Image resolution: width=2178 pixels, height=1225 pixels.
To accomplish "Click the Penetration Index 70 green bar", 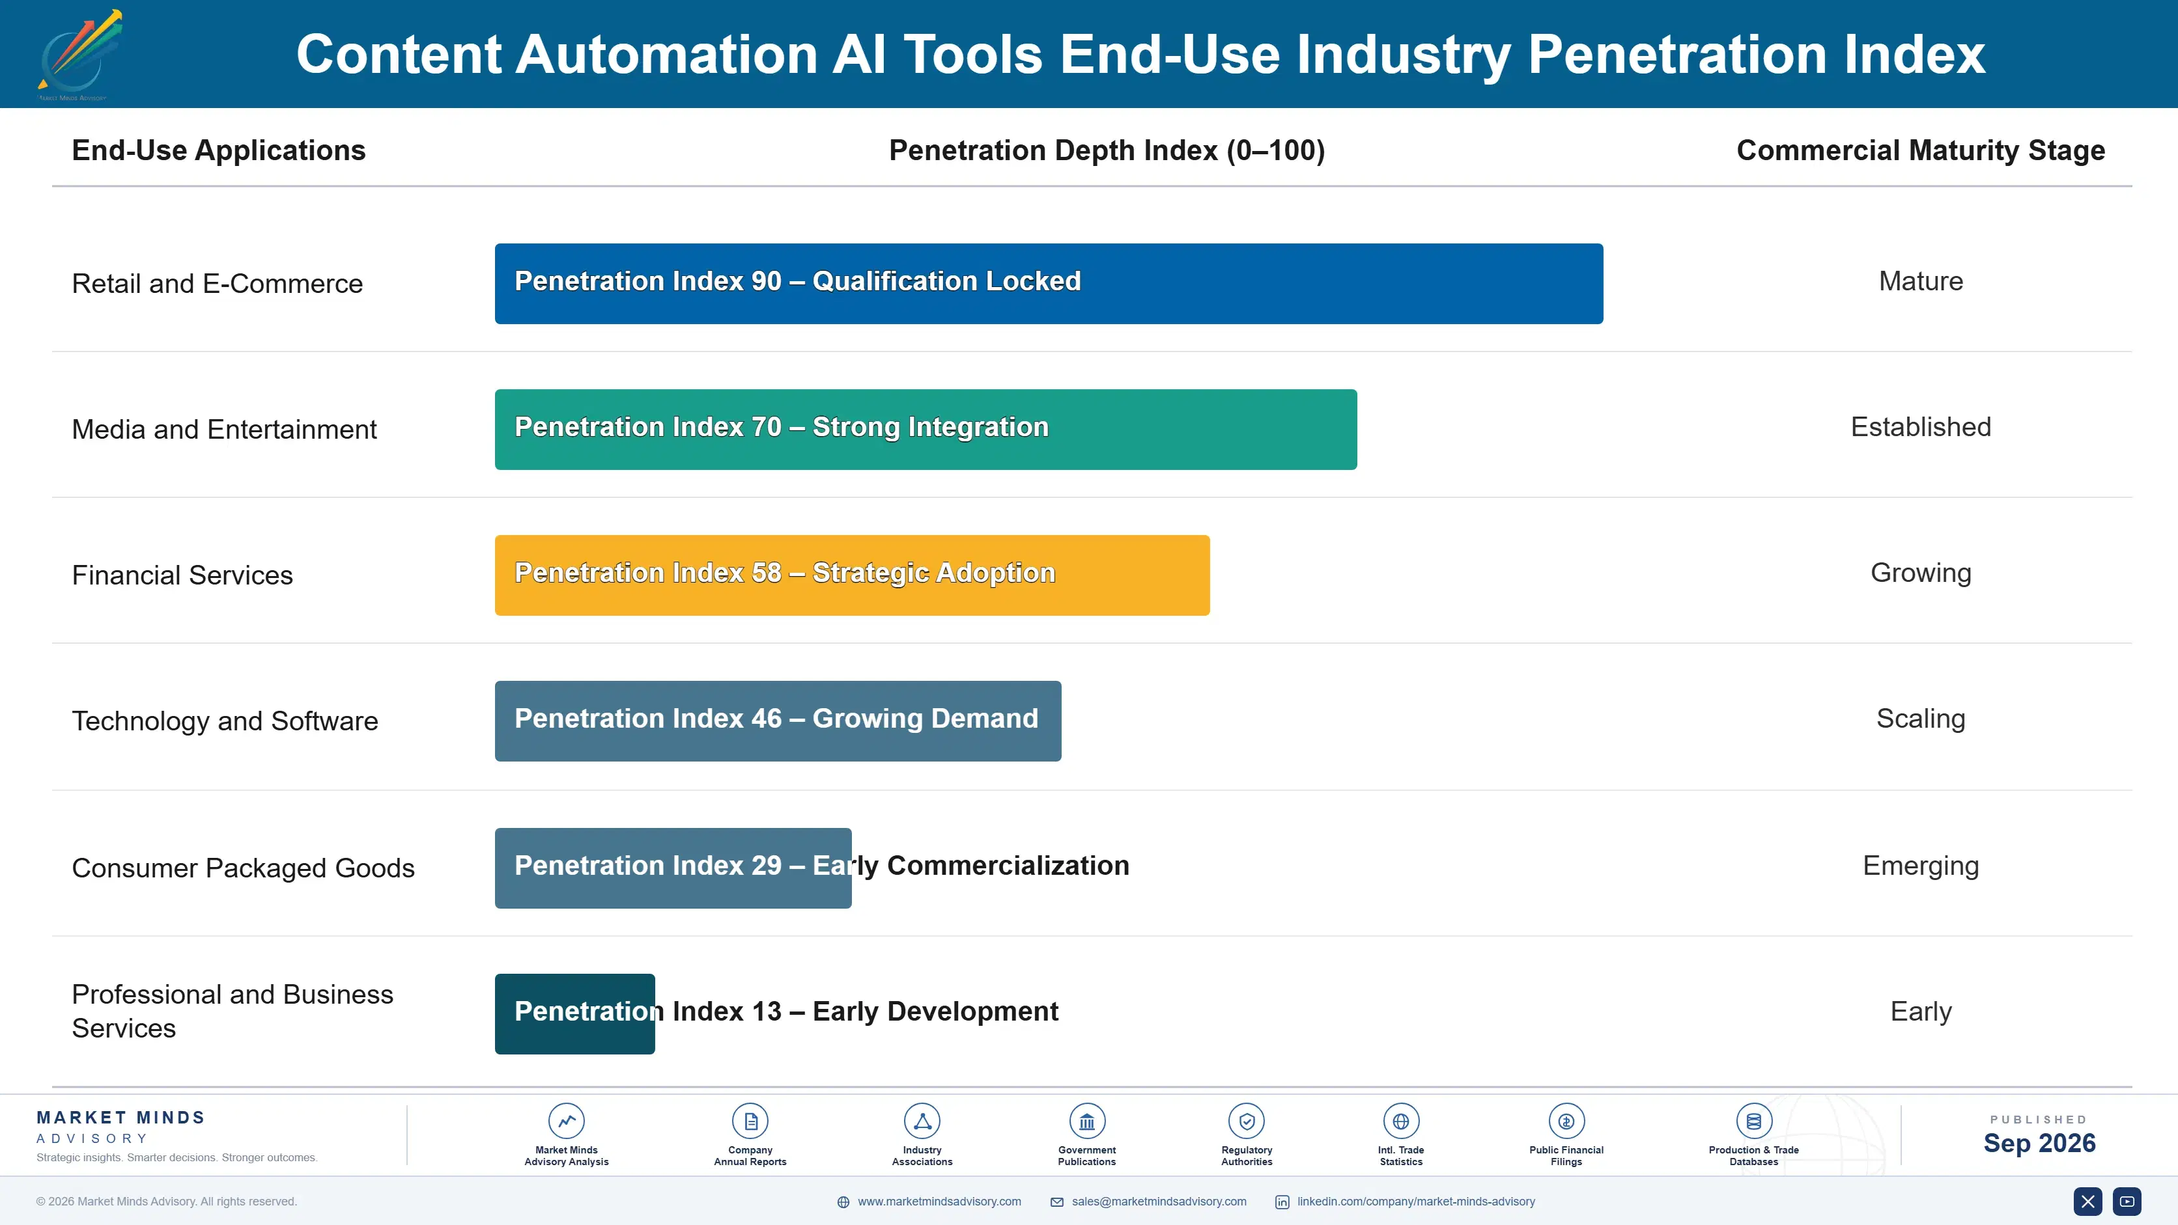I will tap(926, 429).
